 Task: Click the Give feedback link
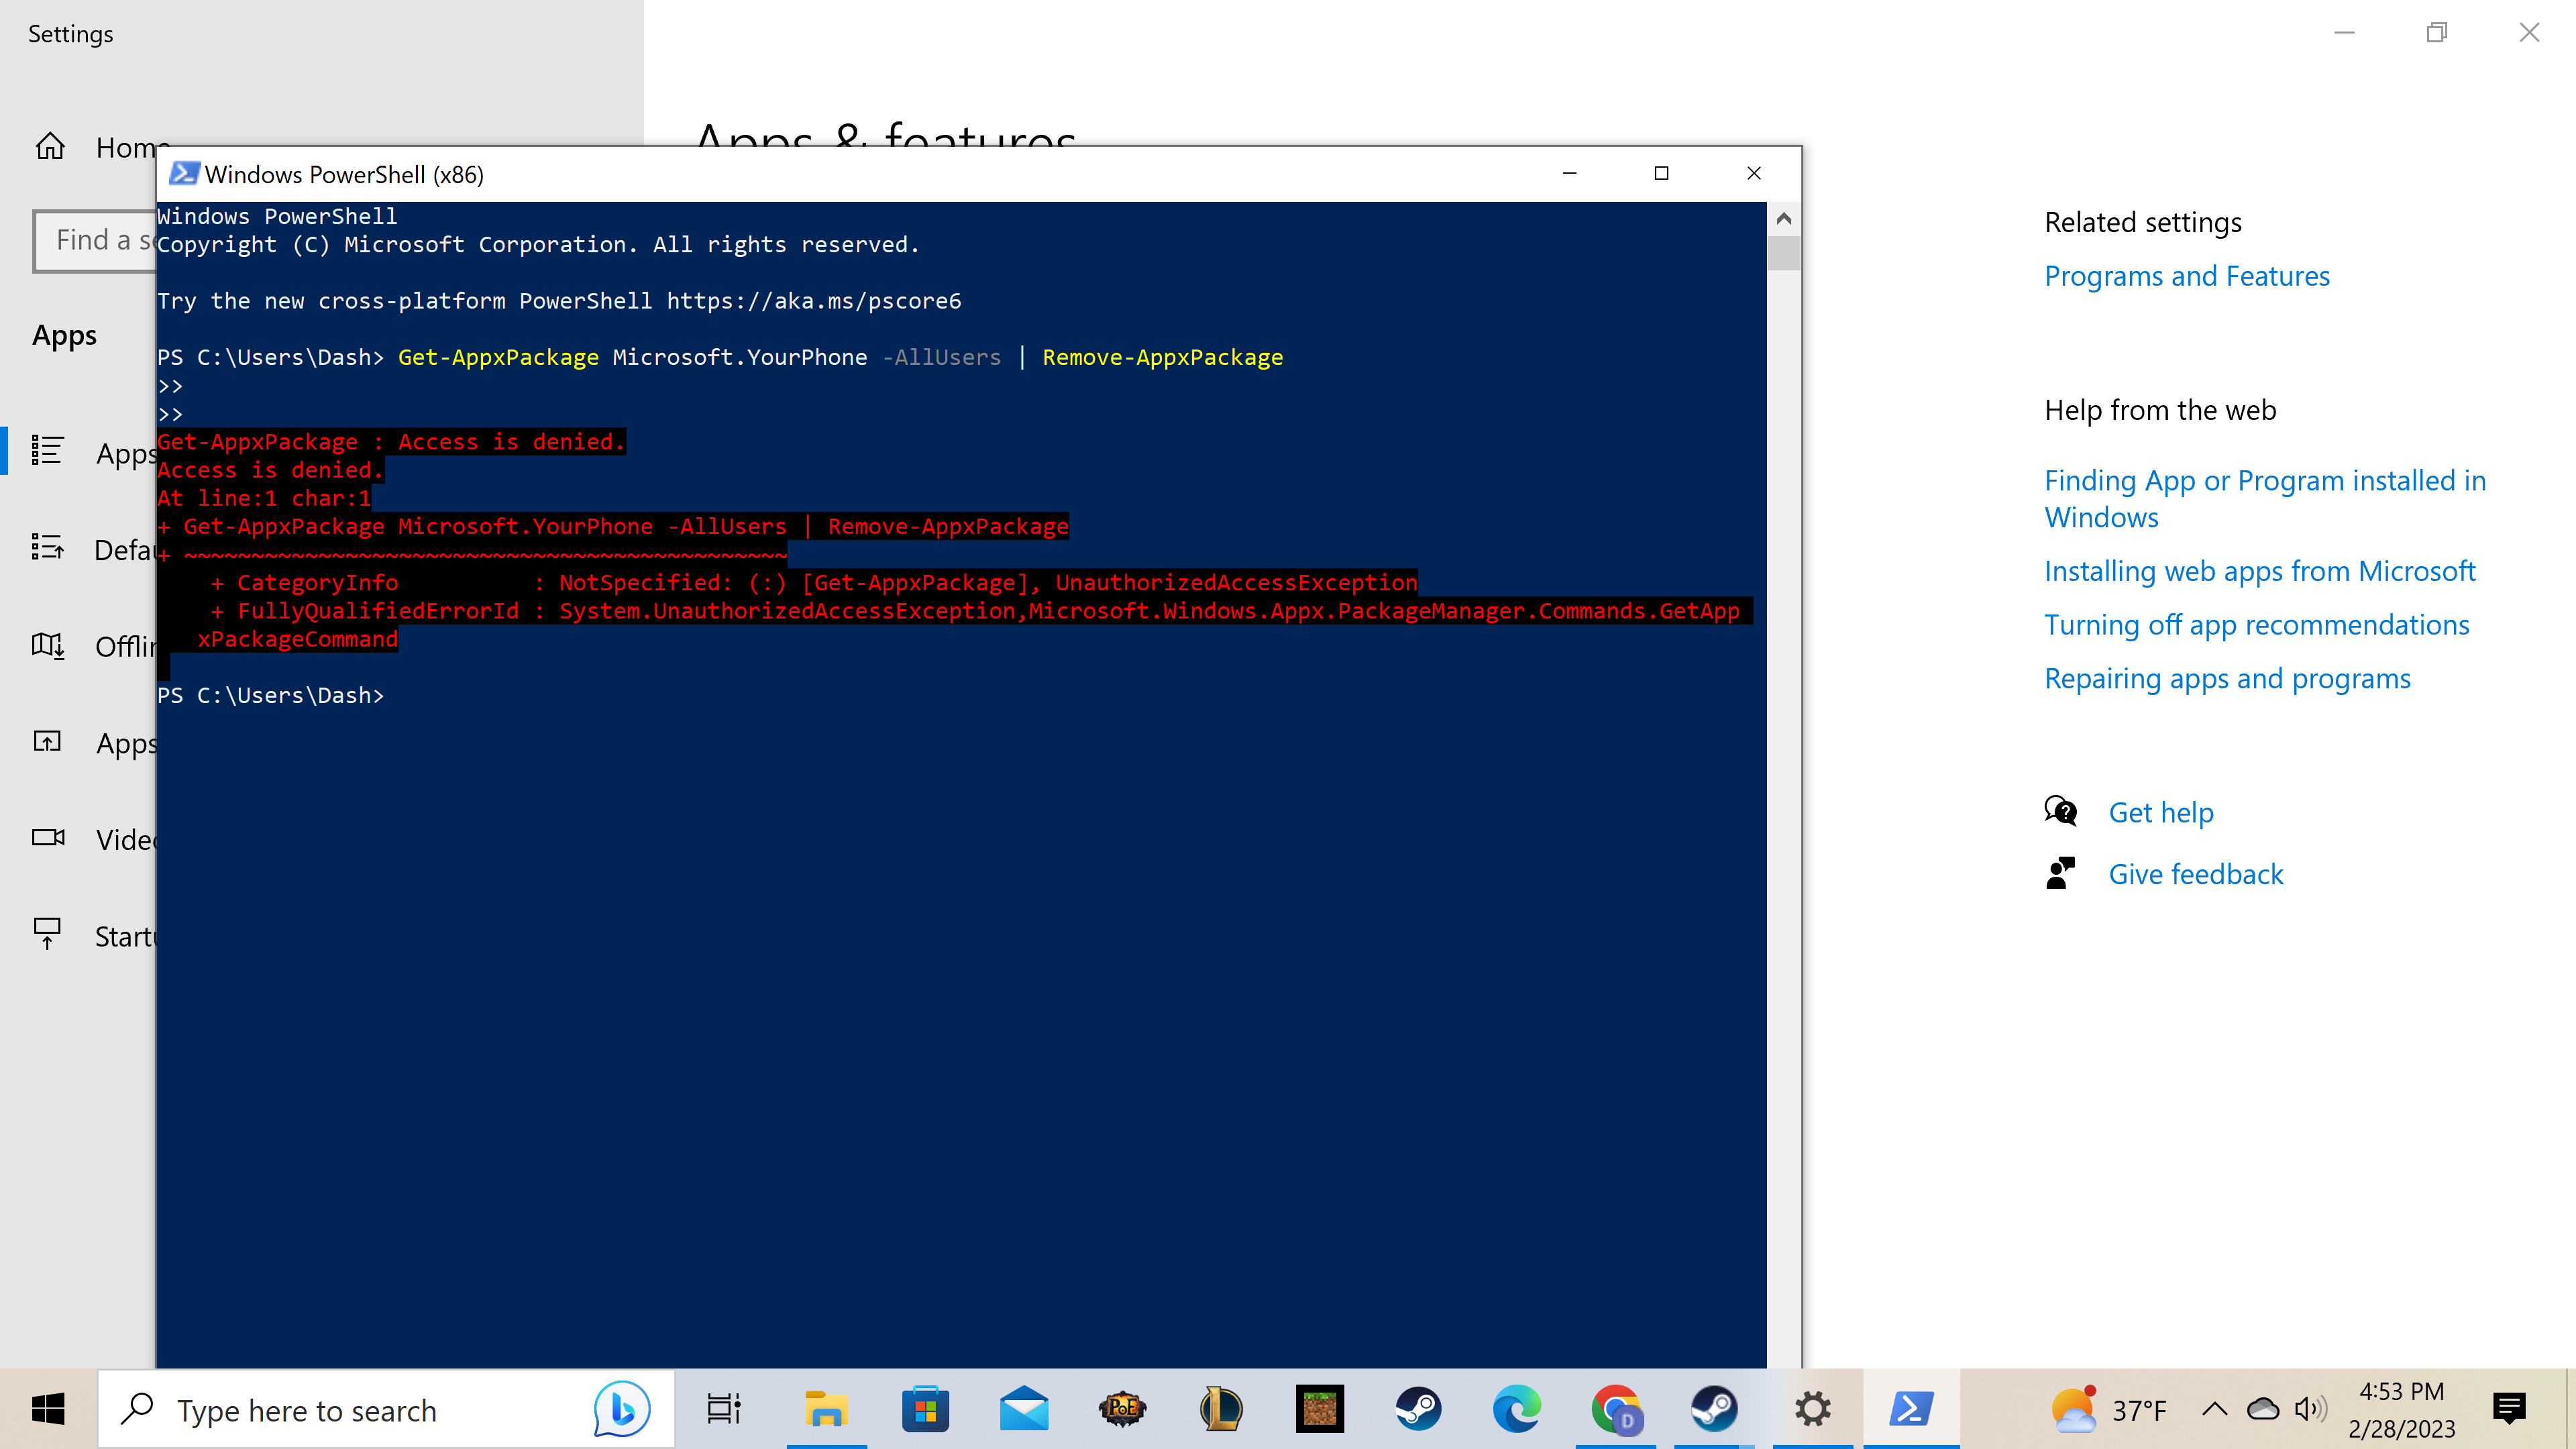(x=2195, y=875)
